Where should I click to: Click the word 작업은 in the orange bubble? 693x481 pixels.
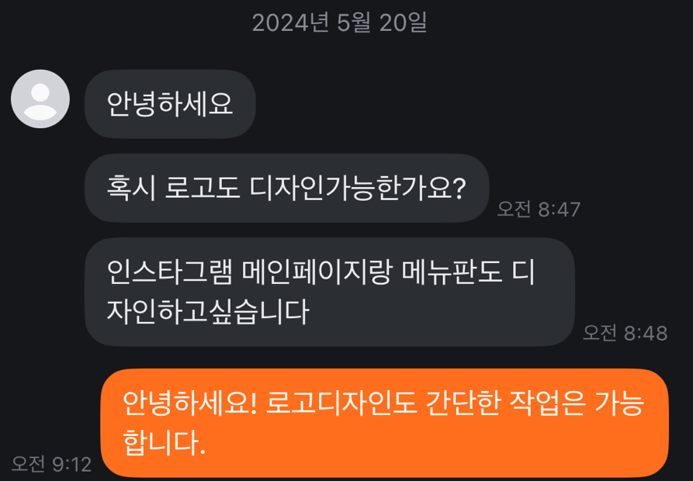coord(548,403)
